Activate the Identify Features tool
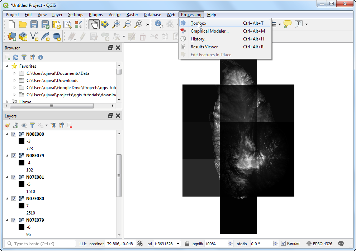The height and width of the screenshot is (251, 356). tap(159, 24)
